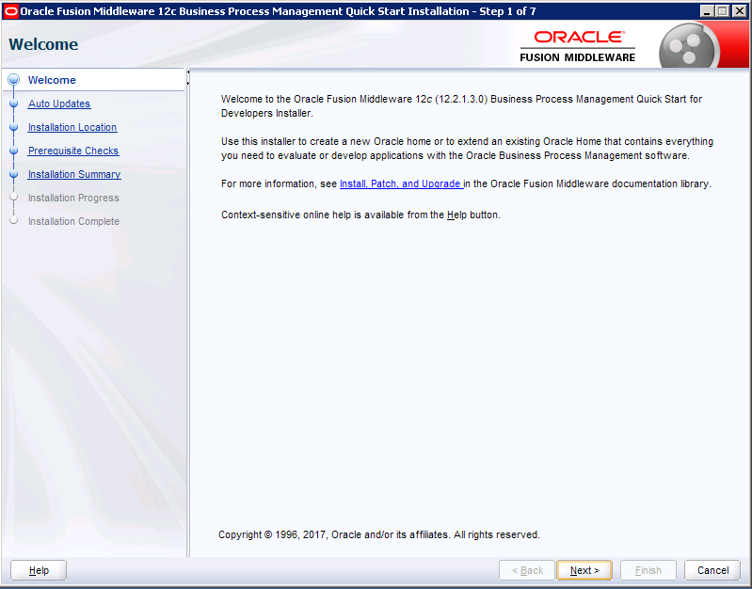Viewport: 752px width, 589px height.
Task: Click the Welcome step circle indicator
Action: pos(14,80)
